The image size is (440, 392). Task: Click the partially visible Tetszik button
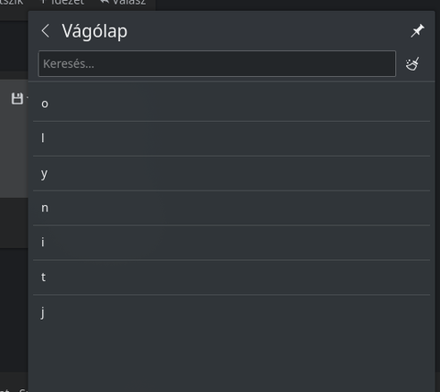pos(12,3)
